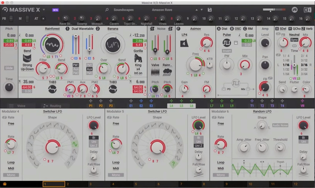The width and height of the screenshot is (315, 188).
Task: Open Switcher LFO type menu in Modulator 4
Action: [x=52, y=111]
